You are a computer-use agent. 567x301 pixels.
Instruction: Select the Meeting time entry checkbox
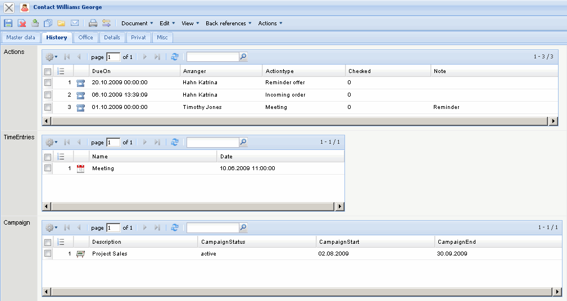(x=48, y=168)
